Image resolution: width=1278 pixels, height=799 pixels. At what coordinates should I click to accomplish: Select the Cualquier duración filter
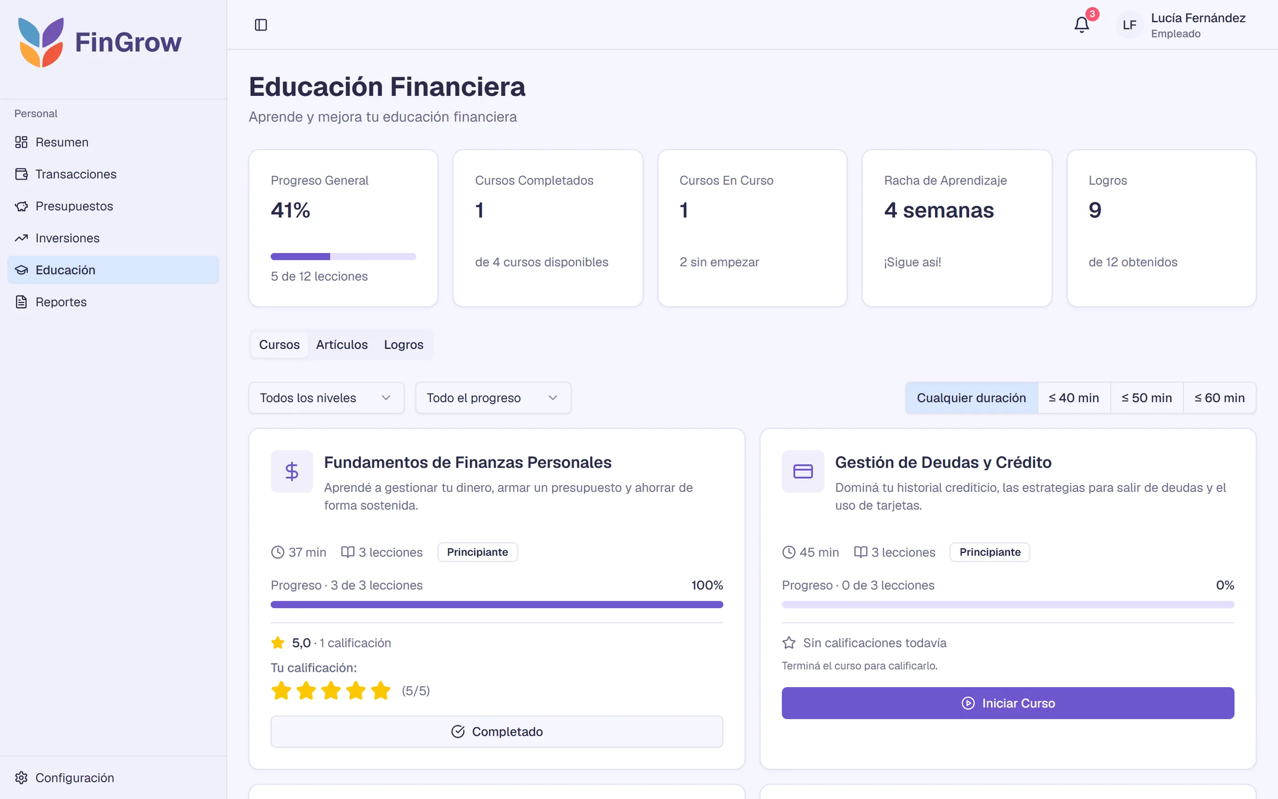(x=971, y=398)
